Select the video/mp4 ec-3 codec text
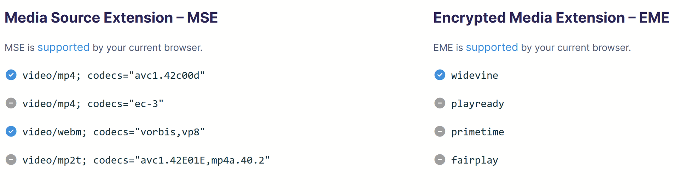Viewport: 679px width, 196px height. click(93, 104)
